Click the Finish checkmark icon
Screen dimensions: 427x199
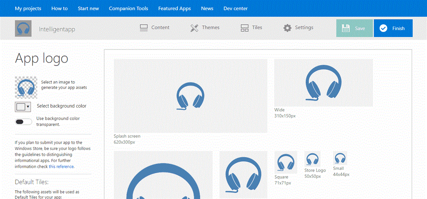383,28
